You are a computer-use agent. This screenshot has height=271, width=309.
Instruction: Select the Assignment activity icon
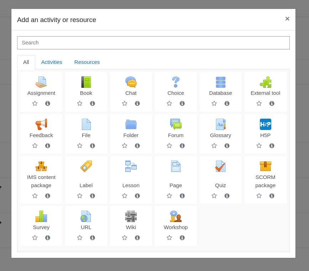pyautogui.click(x=41, y=82)
